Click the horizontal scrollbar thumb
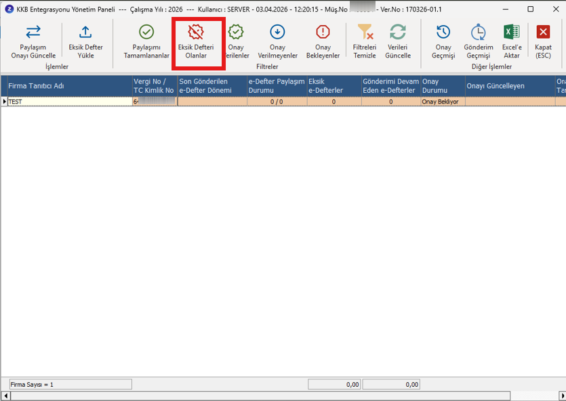Screen dimensions: 566x401 [260, 396]
